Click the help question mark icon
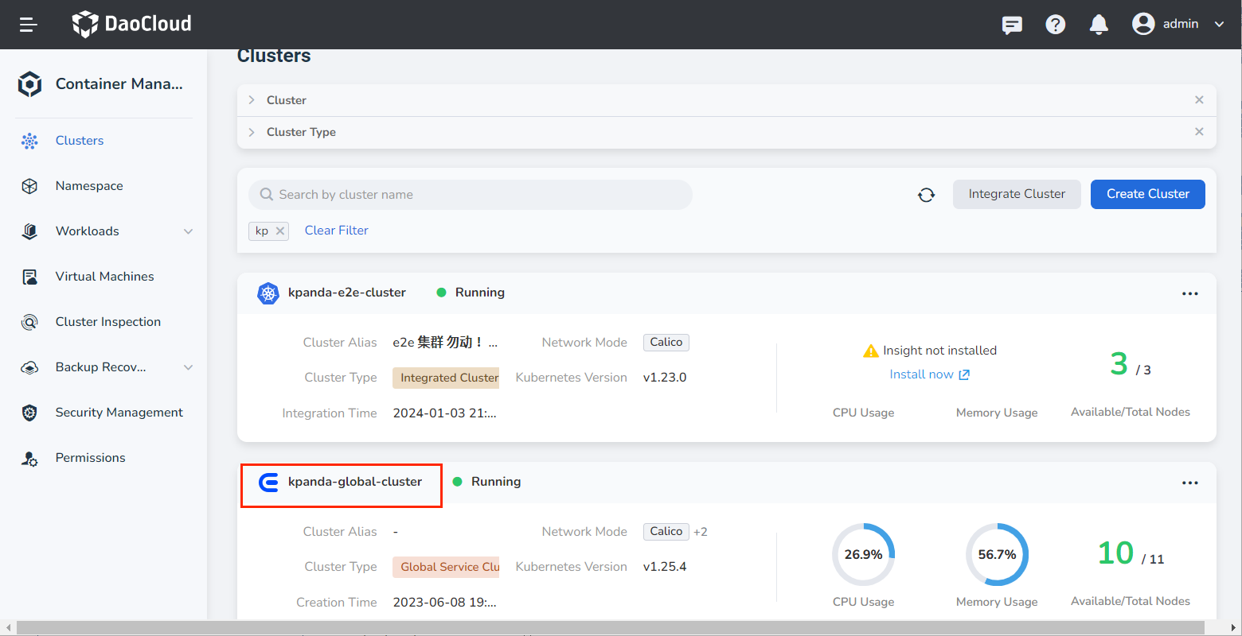The height and width of the screenshot is (636, 1242). (1056, 25)
